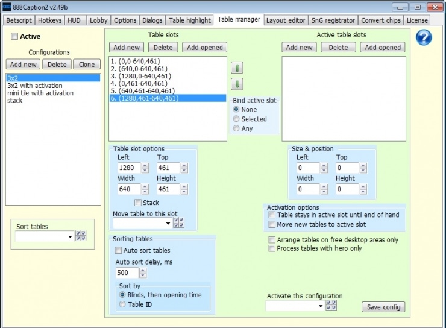Image resolution: width=446 pixels, height=328 pixels.
Task: Enable Process tables with hero only
Action: pyautogui.click(x=272, y=248)
